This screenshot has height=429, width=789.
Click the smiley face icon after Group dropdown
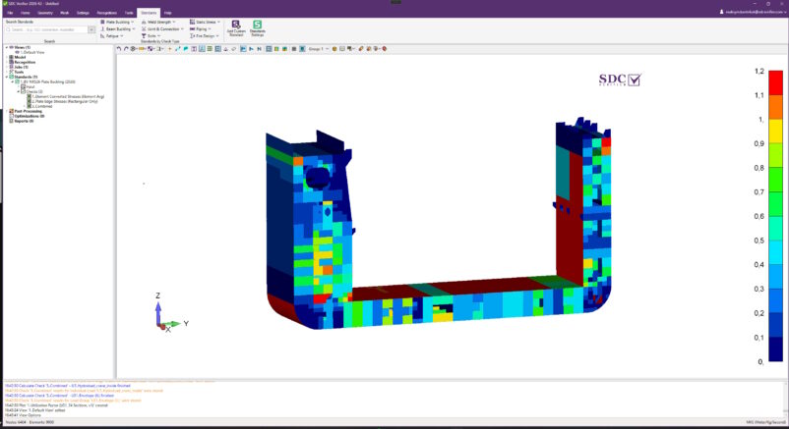[334, 49]
